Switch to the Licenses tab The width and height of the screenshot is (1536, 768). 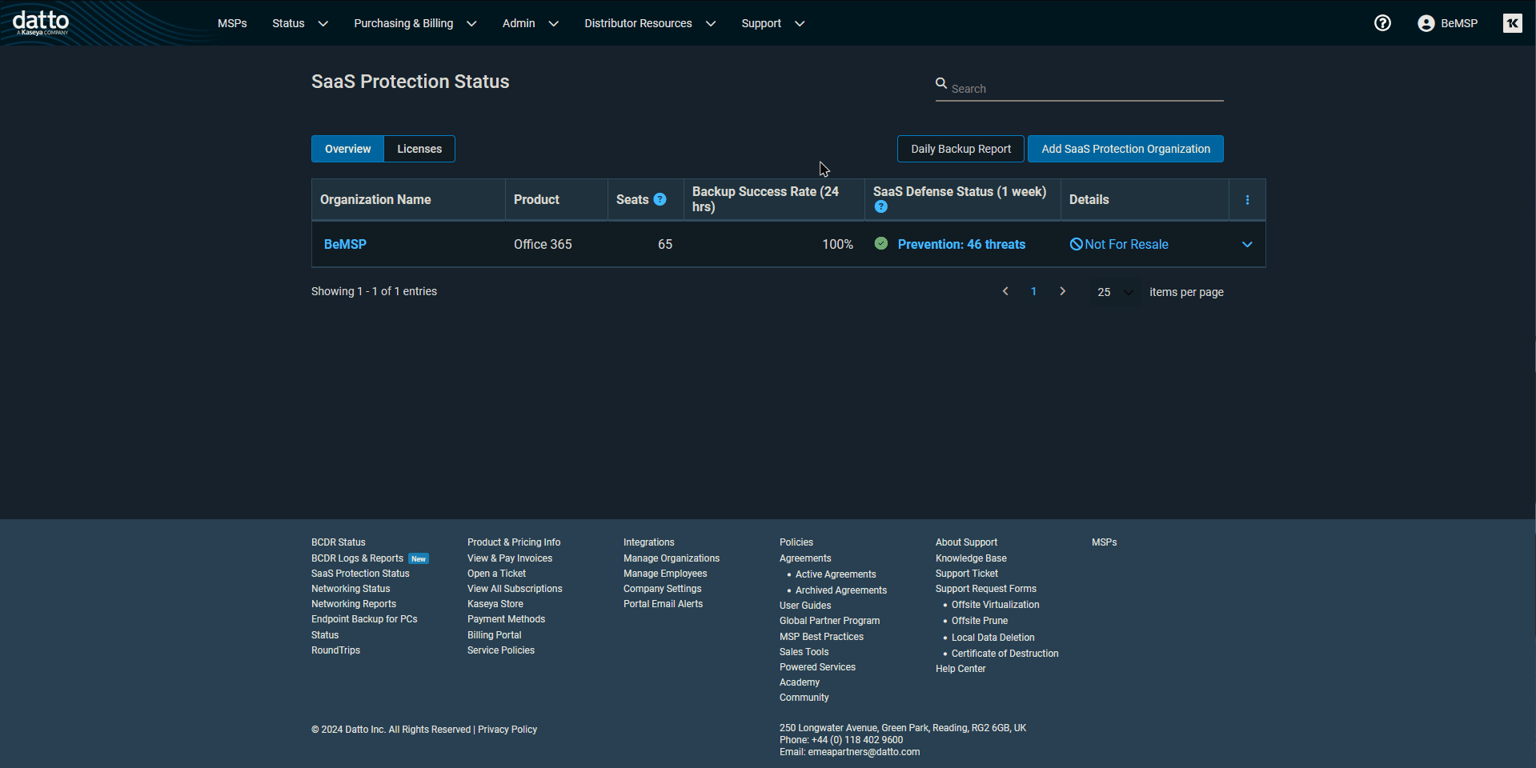pyautogui.click(x=419, y=149)
